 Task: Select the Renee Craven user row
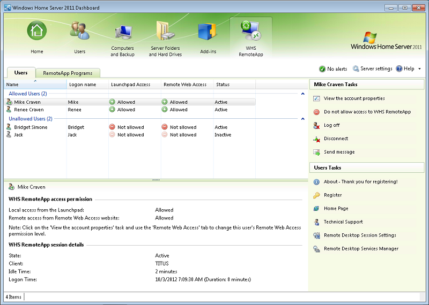pos(130,110)
